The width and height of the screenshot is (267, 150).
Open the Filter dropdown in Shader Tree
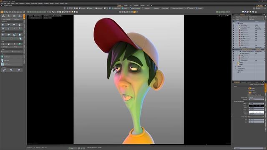tap(242, 19)
